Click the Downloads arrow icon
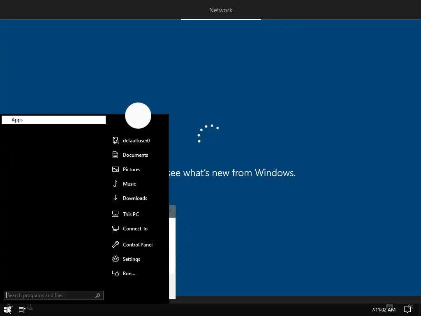Viewport: 421px width, 316px height. coord(116,198)
